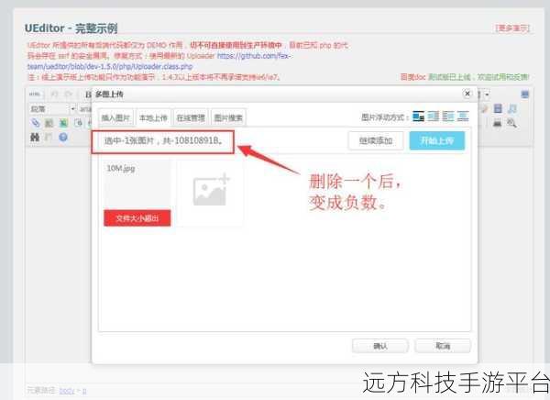Click the blue 开始上传 button
This screenshot has height=400, width=550.
[x=437, y=140]
